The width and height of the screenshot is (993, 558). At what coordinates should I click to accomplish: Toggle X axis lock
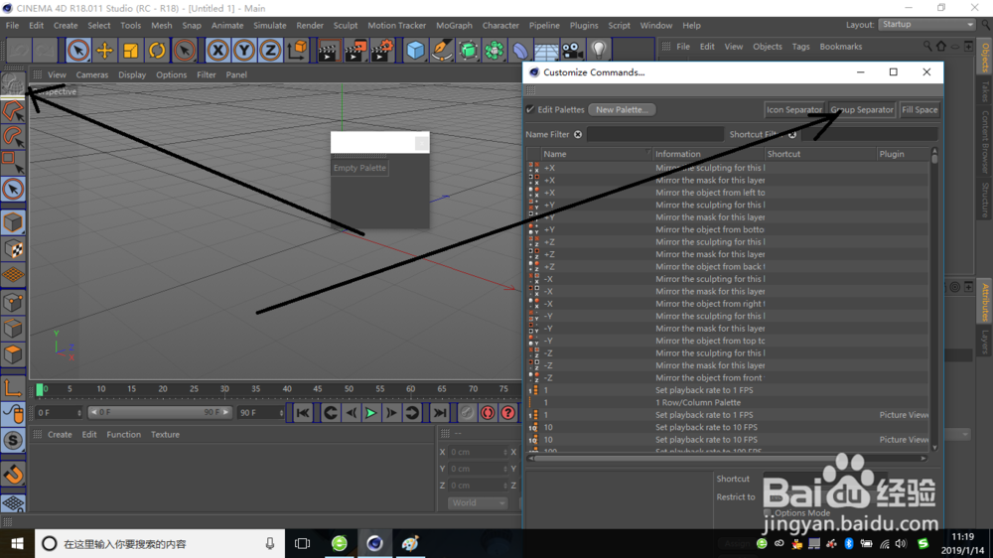[217, 50]
